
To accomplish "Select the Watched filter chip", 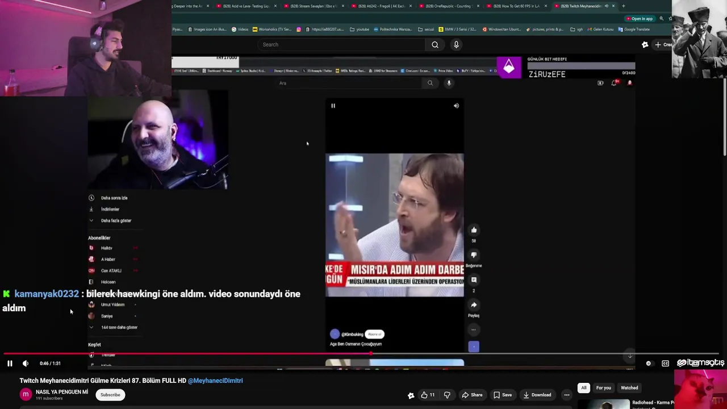I will click(x=629, y=388).
